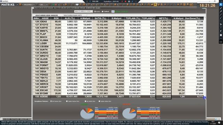Select the IDEAS row in the table
Viewport: 223px width, 125px height.
click(118, 22)
